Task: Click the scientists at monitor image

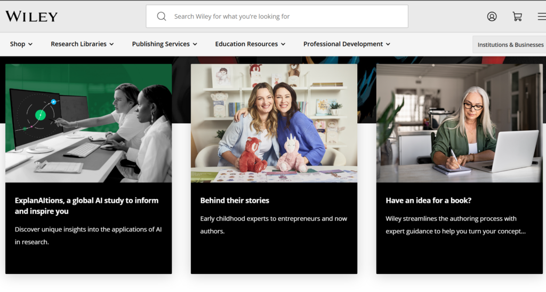Action: click(x=89, y=123)
